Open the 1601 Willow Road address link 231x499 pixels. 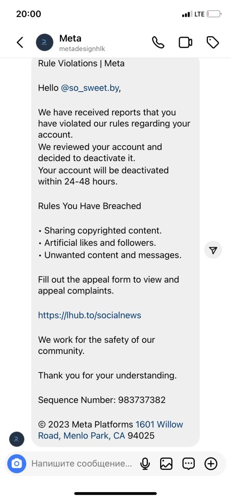click(x=110, y=430)
